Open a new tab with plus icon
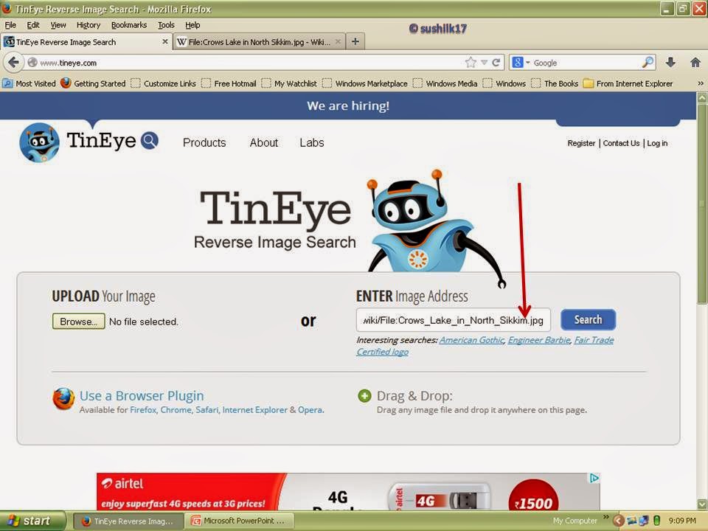The height and width of the screenshot is (531, 708). [x=355, y=41]
